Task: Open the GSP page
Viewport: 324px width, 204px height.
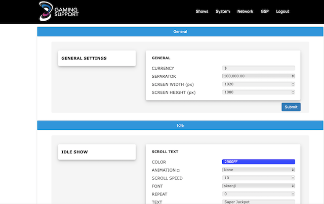Action: coord(265,11)
